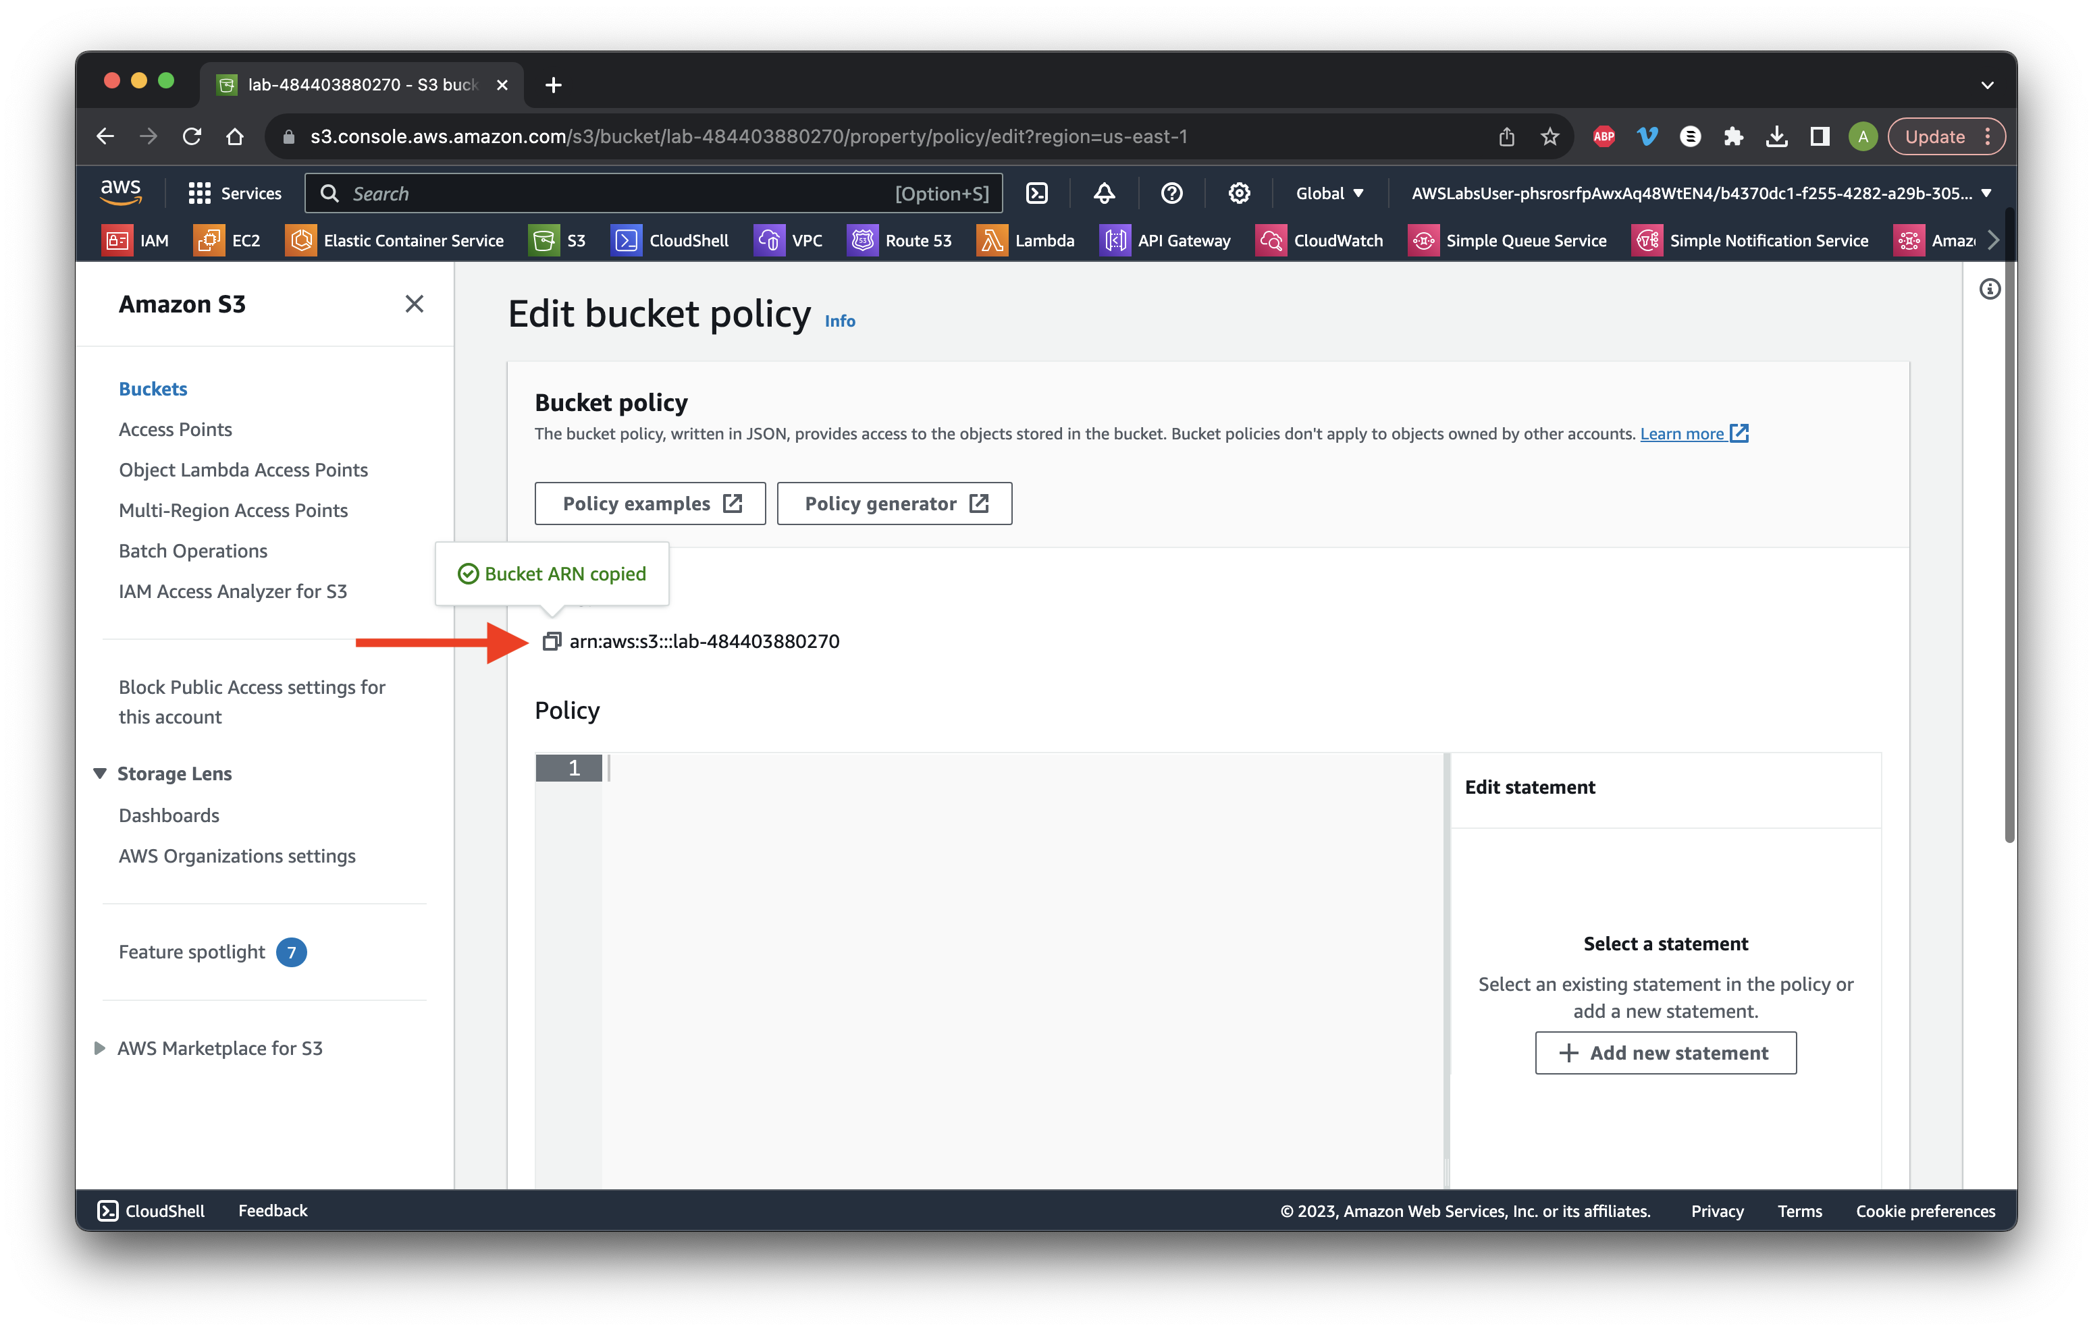The image size is (2093, 1331).
Task: Close the Amazon S3 sidebar
Action: point(415,303)
